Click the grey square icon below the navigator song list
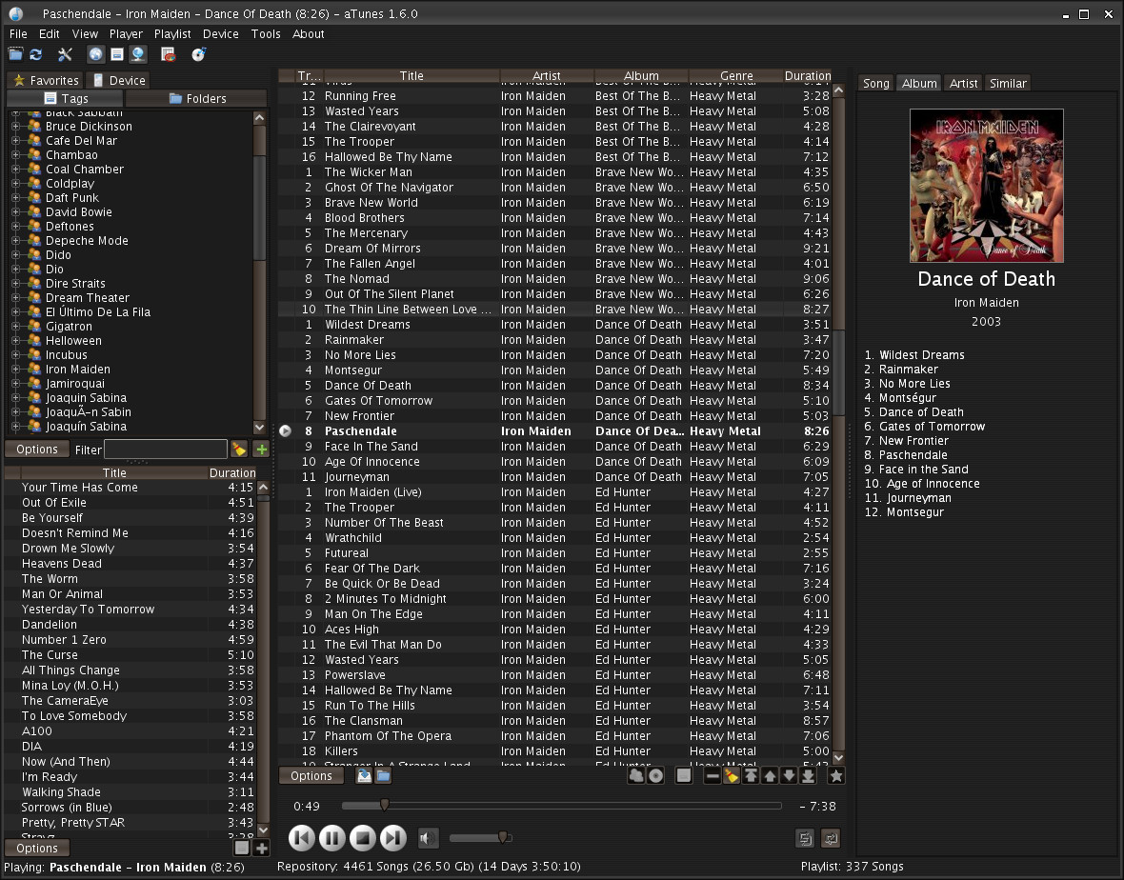 (x=242, y=849)
